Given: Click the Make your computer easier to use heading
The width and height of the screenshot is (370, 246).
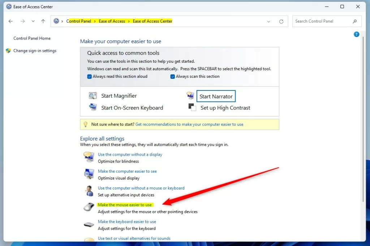Looking at the screenshot, I should coord(121,41).
